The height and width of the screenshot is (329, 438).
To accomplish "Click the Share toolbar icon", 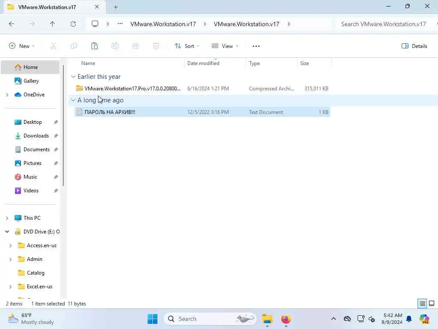I will [136, 46].
